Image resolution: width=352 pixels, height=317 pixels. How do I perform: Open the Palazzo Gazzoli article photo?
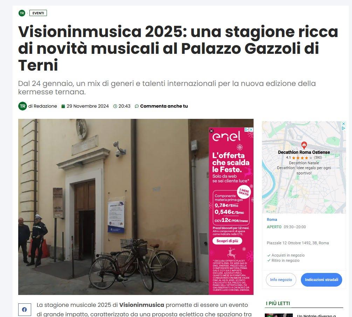[113, 207]
